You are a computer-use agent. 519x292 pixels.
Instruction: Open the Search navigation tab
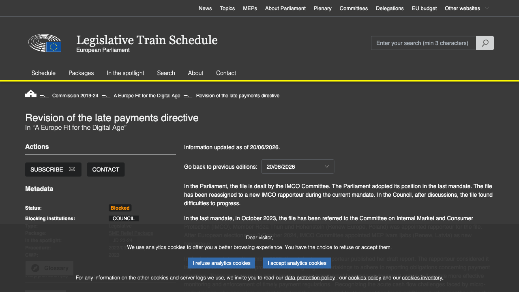point(166,73)
